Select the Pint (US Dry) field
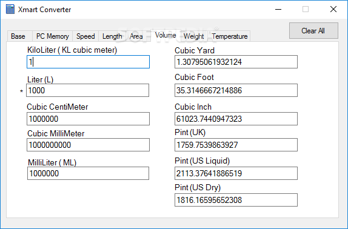348x229 pixels. [x=236, y=200]
